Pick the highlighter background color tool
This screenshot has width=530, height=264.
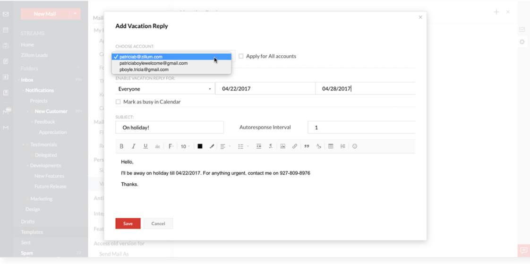point(212,146)
